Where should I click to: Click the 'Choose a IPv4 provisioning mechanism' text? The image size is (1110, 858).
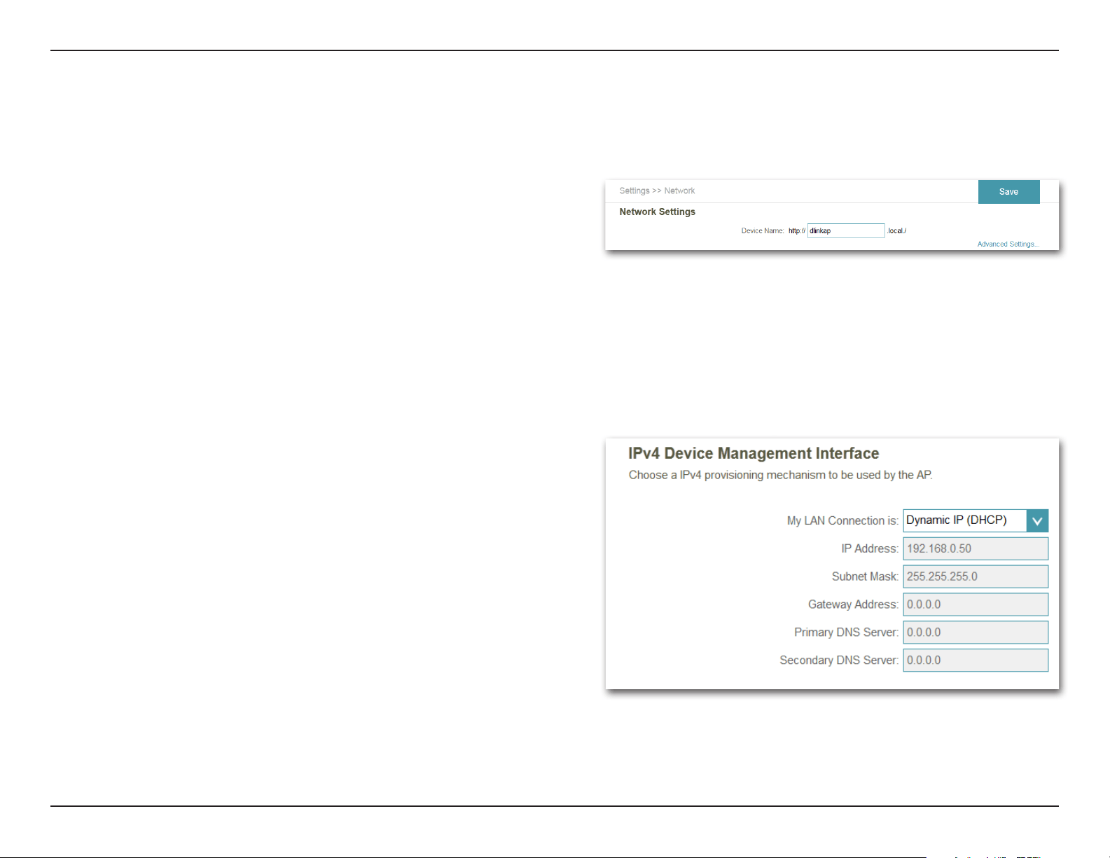[x=780, y=475]
